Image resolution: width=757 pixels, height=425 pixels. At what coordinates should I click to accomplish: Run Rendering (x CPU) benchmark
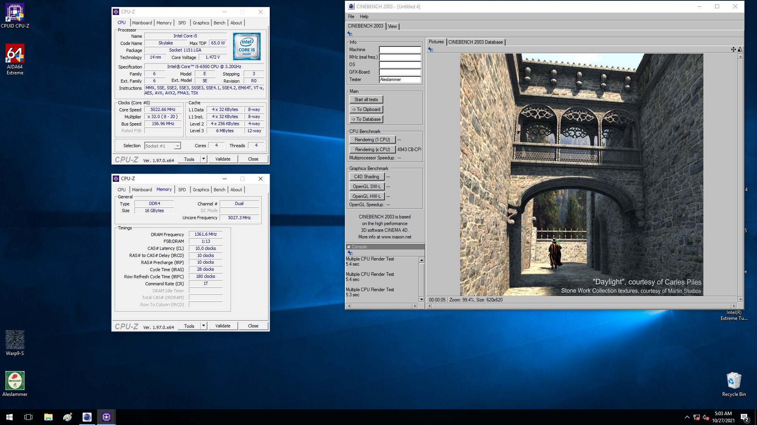(x=372, y=150)
